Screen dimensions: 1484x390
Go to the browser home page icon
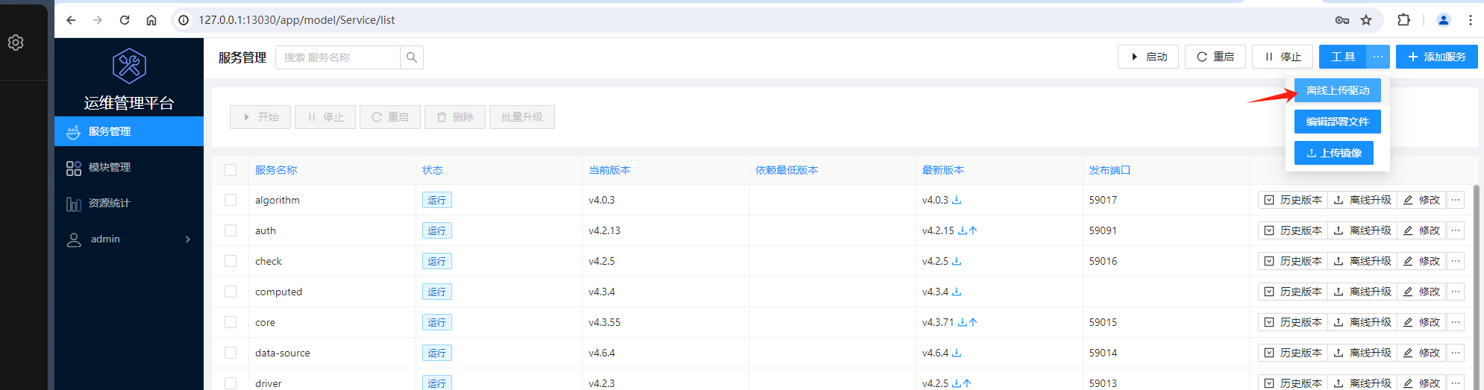[x=151, y=20]
